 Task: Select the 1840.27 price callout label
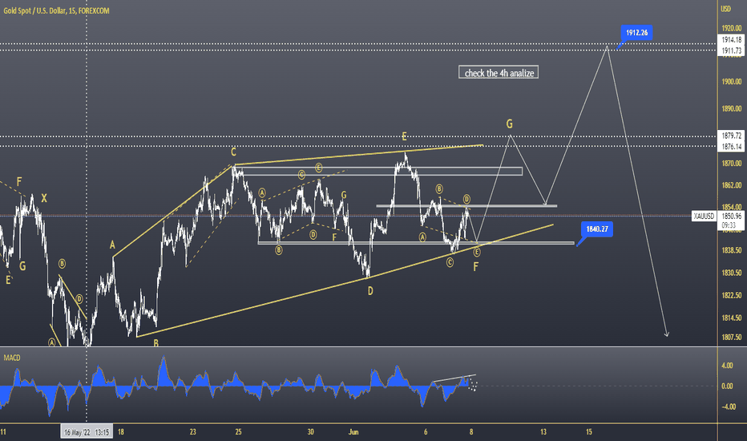pyautogui.click(x=596, y=229)
